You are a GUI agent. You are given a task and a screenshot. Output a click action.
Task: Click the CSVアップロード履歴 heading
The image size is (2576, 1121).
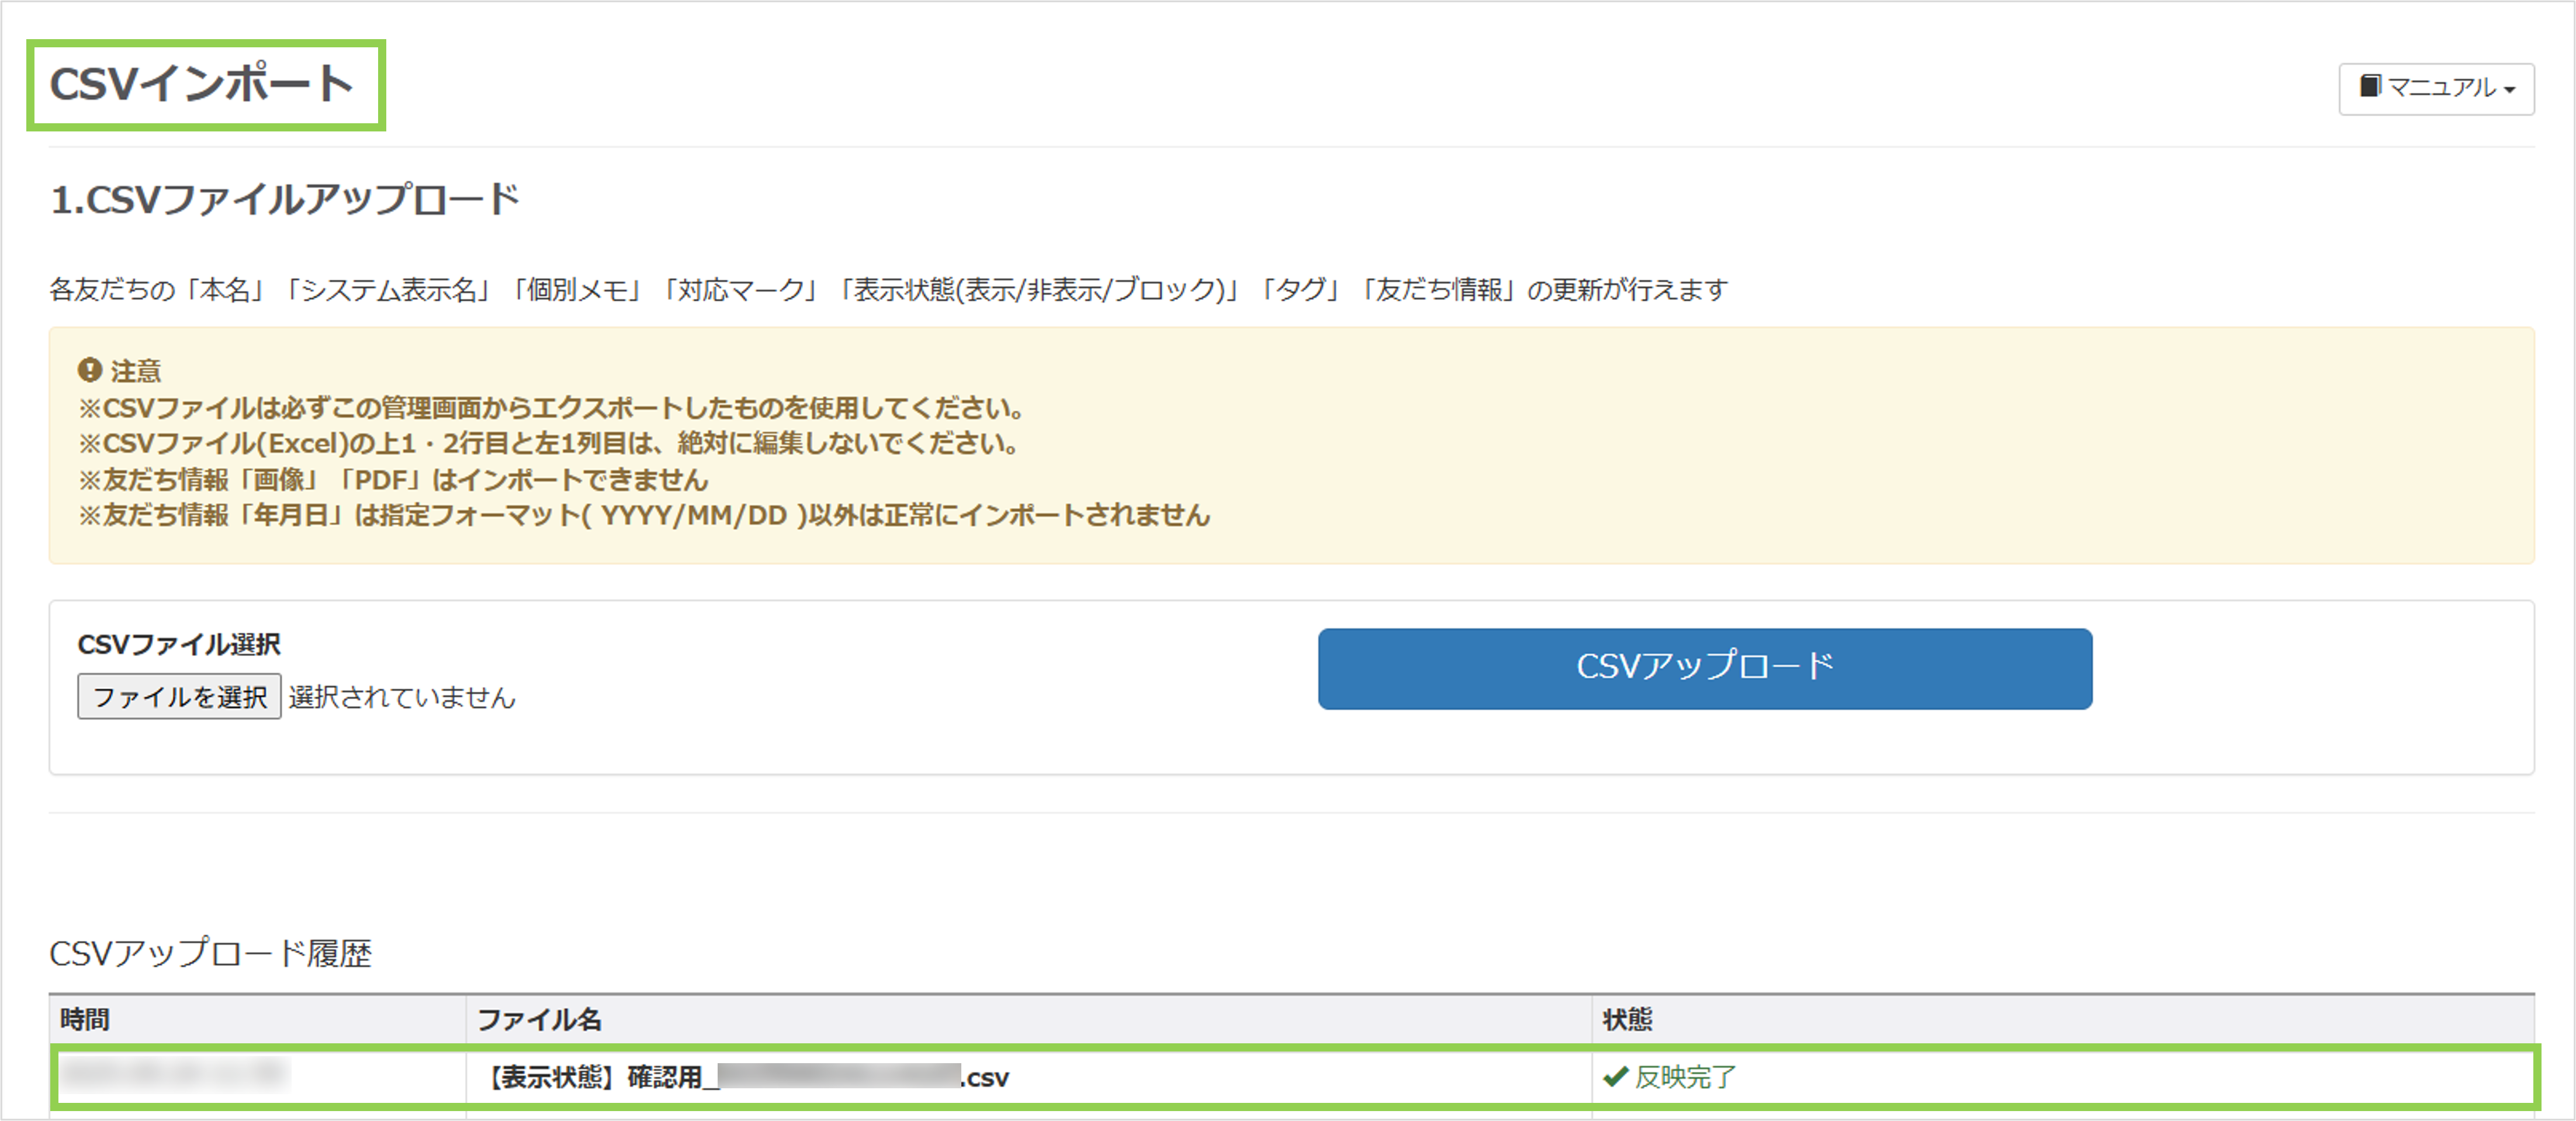pos(210,953)
